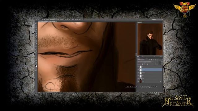This screenshot has height=111, width=198.
Task: Hide layer with black figure thumbnail
Action: pyautogui.click(x=138, y=79)
